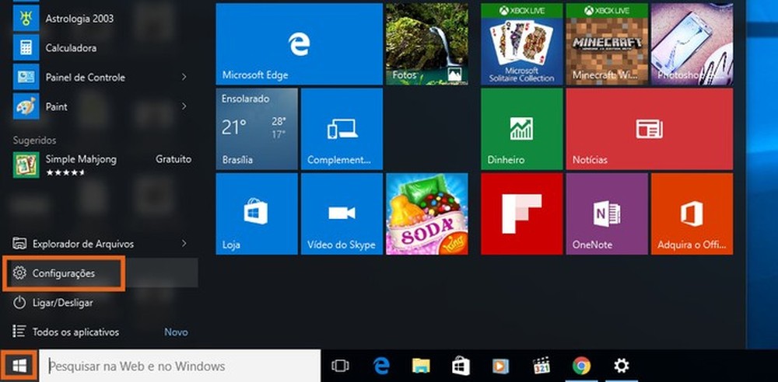Open the 321 clapperboard taskbar icon

pyautogui.click(x=541, y=366)
